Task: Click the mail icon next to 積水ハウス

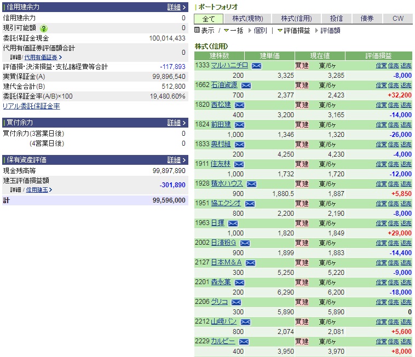Action: coord(251,184)
